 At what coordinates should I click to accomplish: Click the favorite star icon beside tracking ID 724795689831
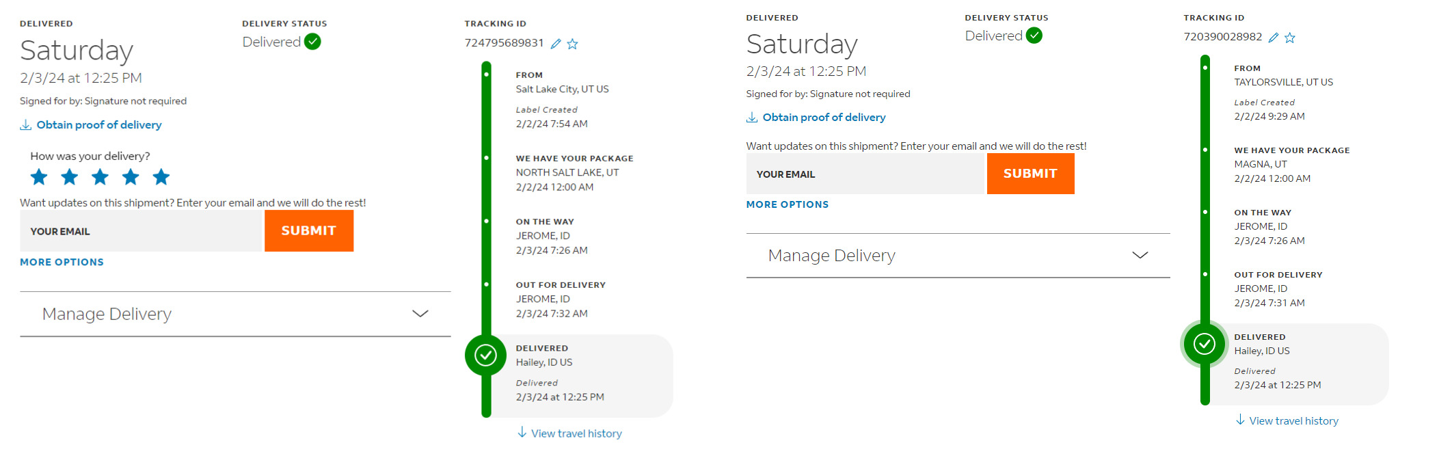tap(573, 44)
